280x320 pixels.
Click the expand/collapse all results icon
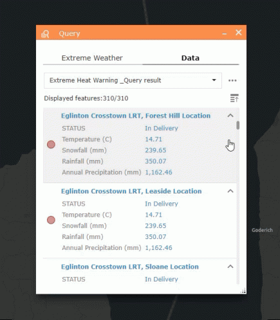tap(234, 98)
